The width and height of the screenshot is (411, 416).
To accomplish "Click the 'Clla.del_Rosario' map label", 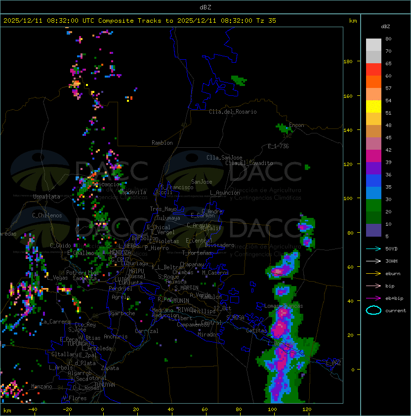I will pos(233,112).
